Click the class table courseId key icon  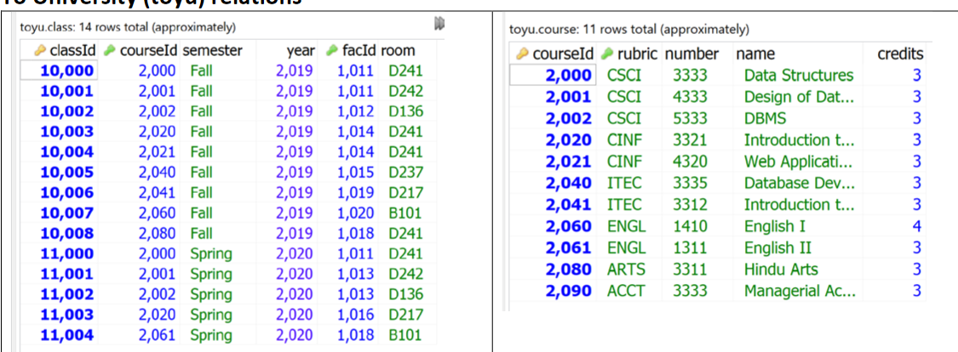click(109, 51)
